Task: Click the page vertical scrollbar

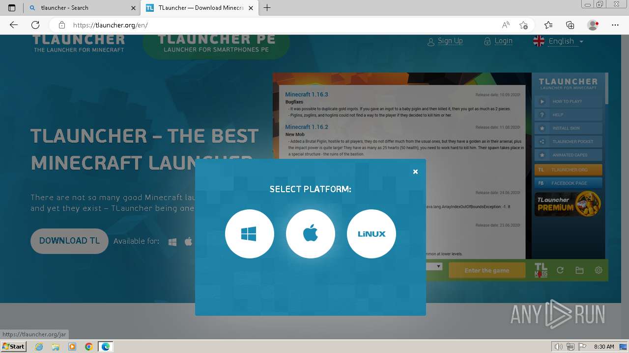Action: click(626, 186)
